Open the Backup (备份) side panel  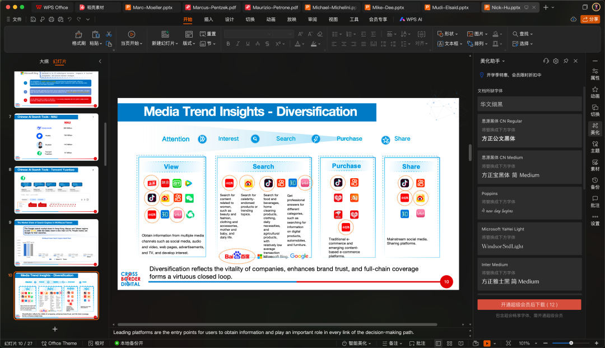[595, 183]
